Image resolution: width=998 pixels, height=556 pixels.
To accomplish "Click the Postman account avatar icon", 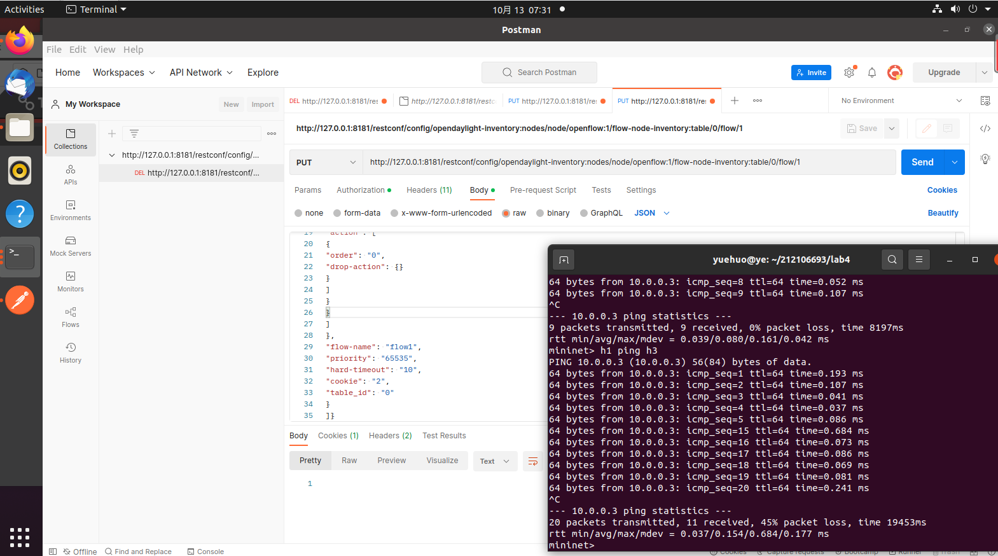I will 895,73.
